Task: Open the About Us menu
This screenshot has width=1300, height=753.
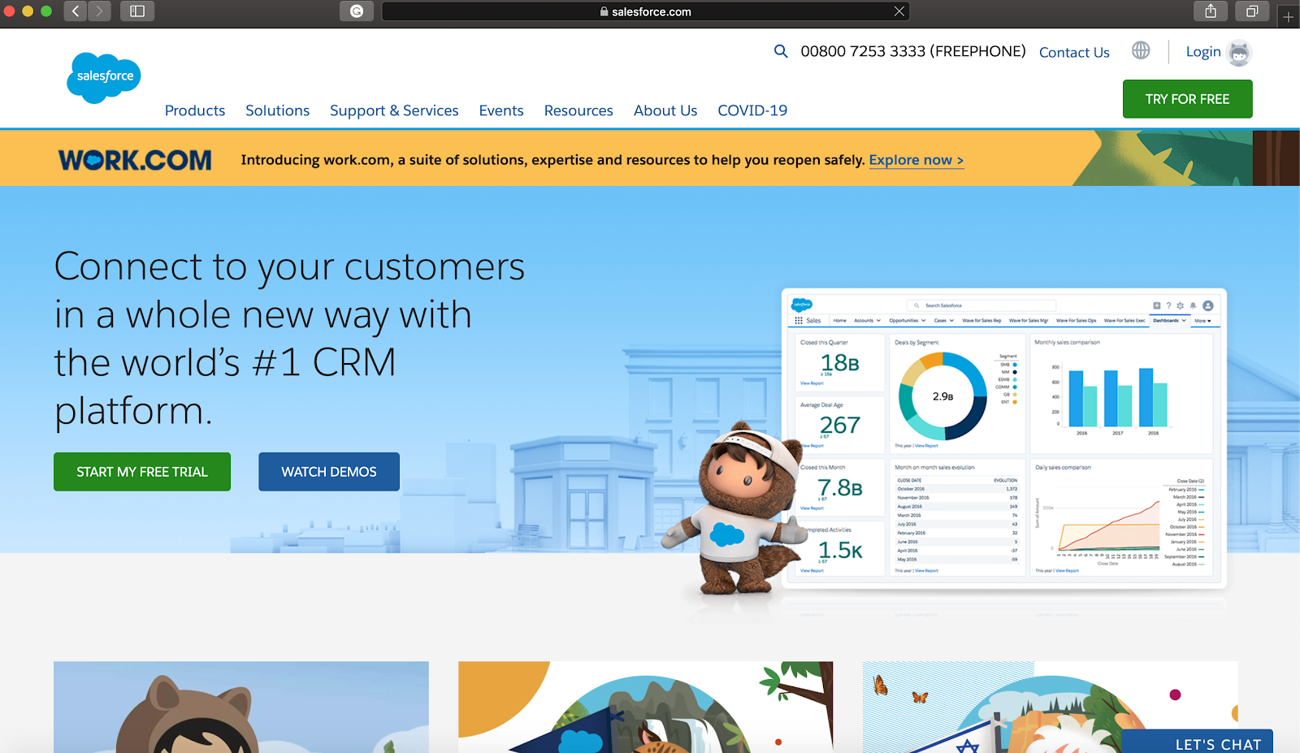Action: [x=665, y=110]
